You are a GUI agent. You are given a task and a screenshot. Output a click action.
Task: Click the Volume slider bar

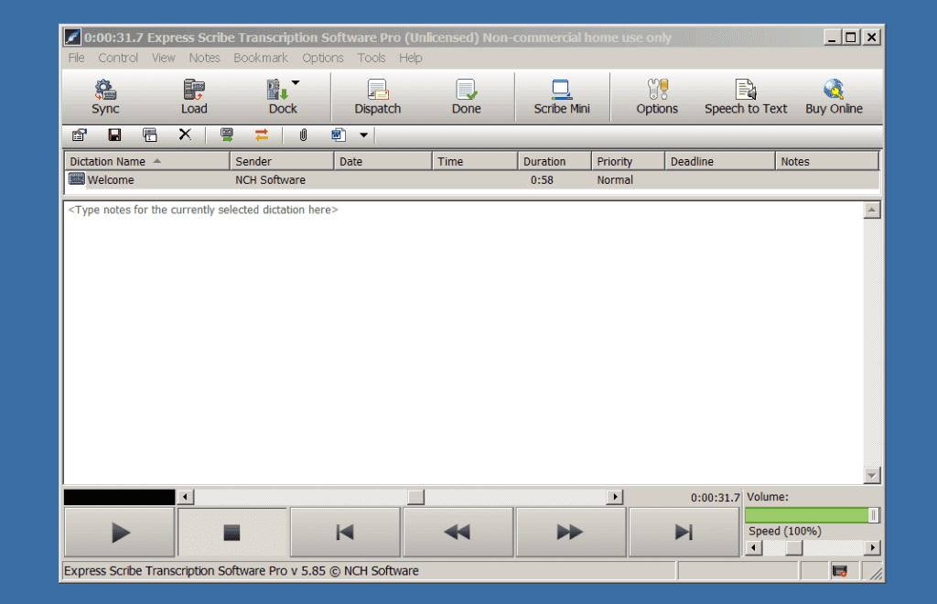[x=810, y=515]
